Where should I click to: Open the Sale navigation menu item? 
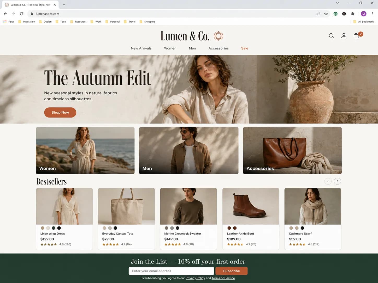245,48
